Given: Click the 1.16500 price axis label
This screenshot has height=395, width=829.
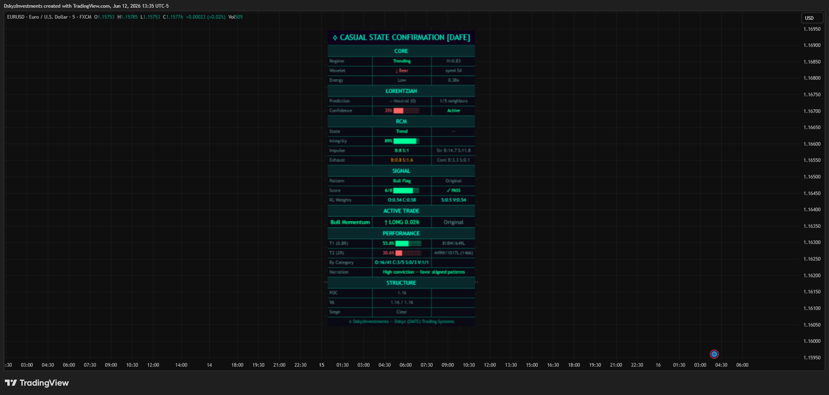Looking at the screenshot, I should pyautogui.click(x=812, y=177).
